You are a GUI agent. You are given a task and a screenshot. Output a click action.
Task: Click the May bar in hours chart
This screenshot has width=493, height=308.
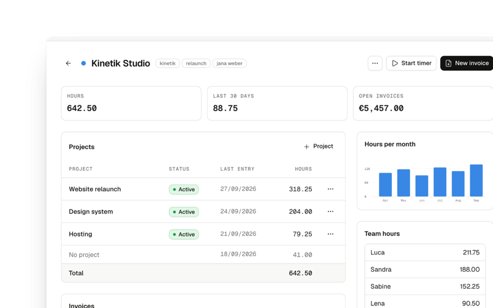[x=404, y=183]
